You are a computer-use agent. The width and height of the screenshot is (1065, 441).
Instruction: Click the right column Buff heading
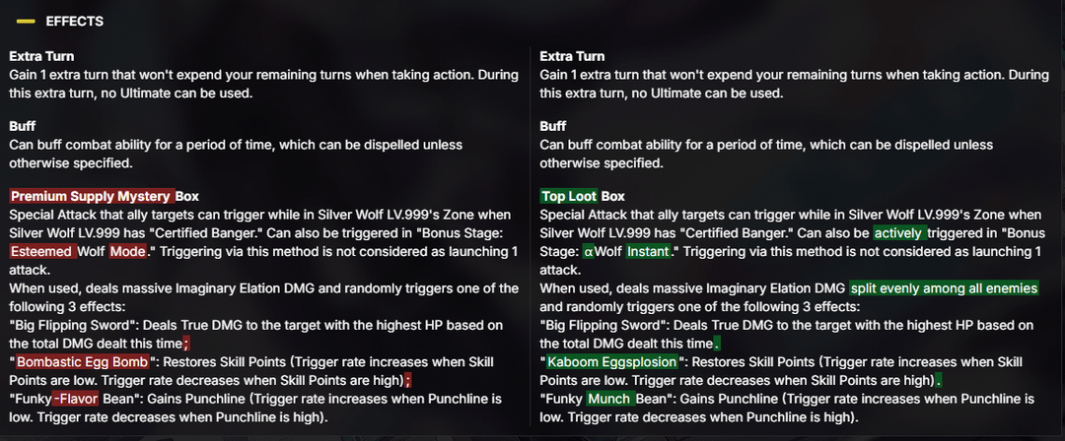click(553, 126)
